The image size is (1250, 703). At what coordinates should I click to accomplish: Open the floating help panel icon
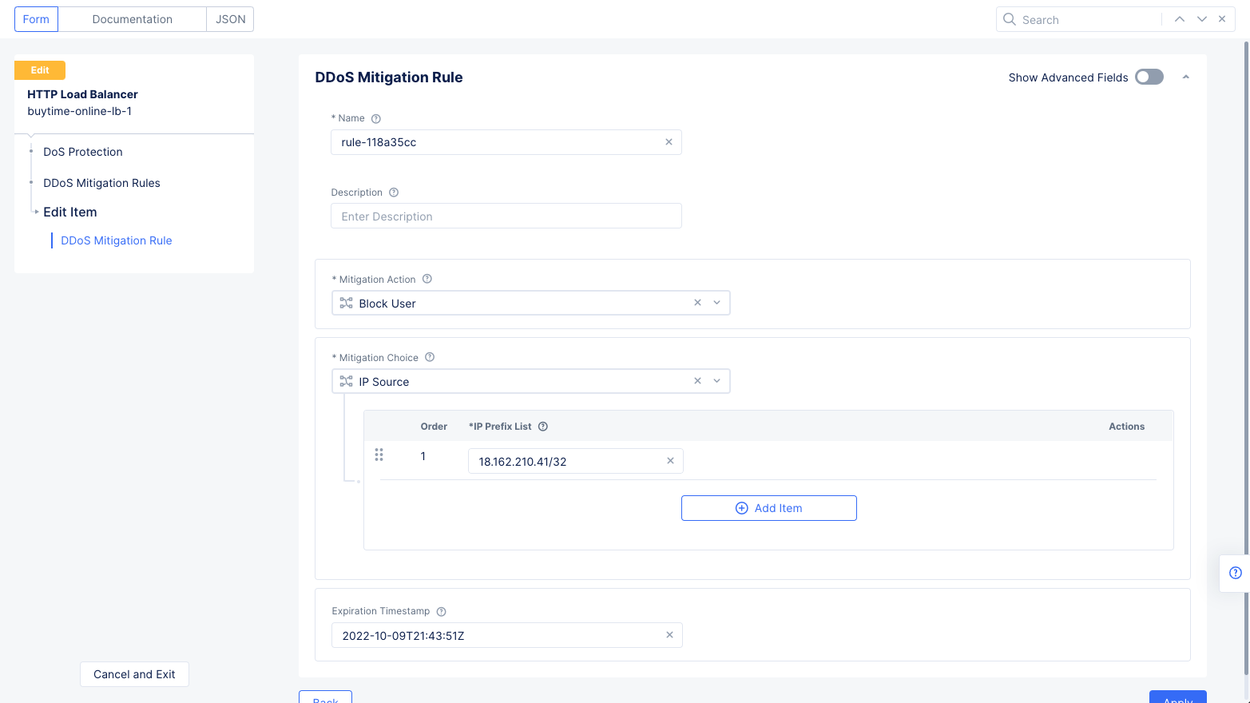tap(1235, 573)
